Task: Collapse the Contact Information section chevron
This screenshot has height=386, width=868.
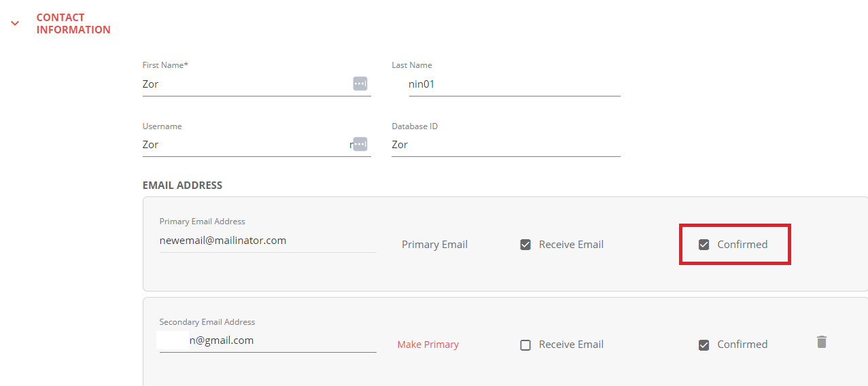Action: click(14, 23)
